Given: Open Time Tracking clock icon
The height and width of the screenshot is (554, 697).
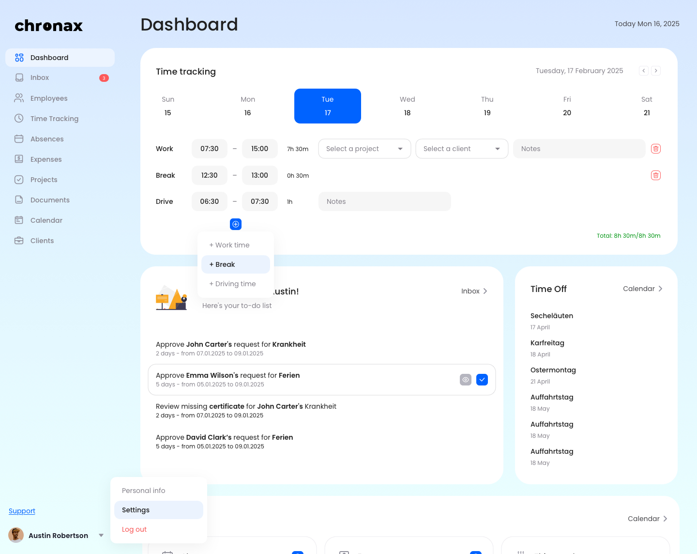Looking at the screenshot, I should point(19,119).
